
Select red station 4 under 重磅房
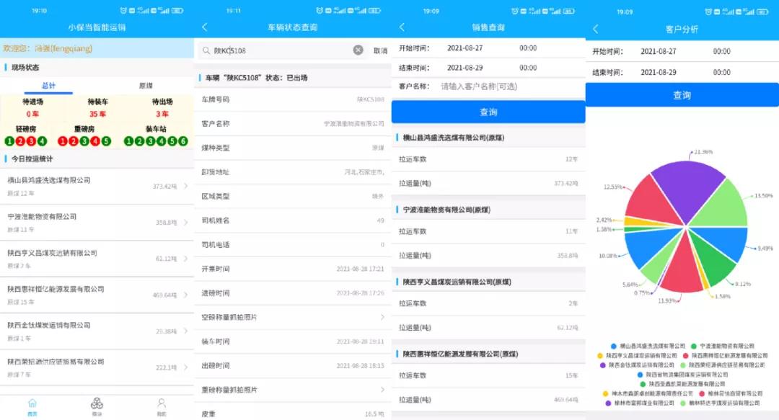pos(96,141)
